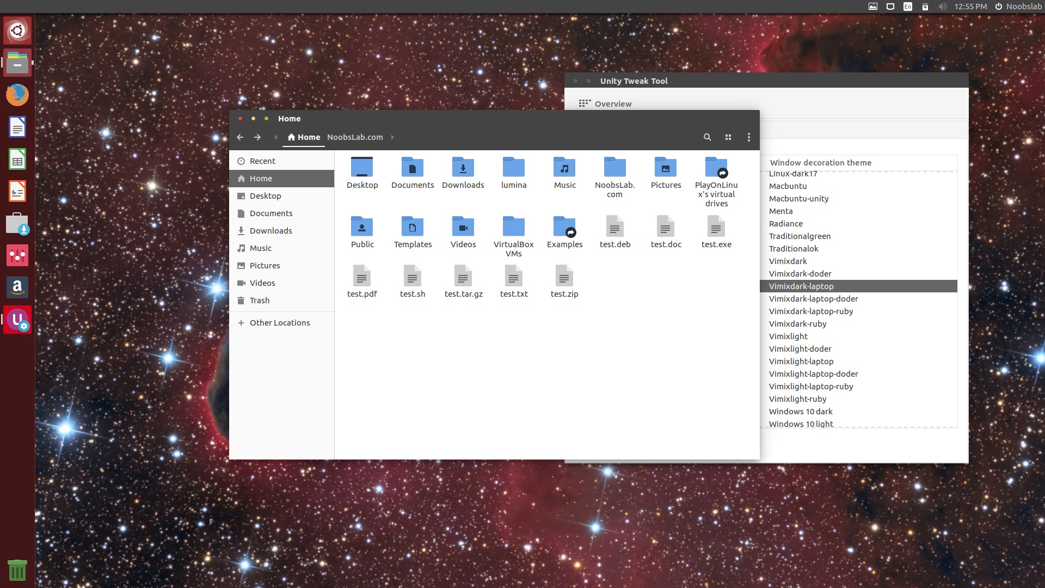The image size is (1045, 588).
Task: Go back with the left arrow button
Action: click(240, 137)
